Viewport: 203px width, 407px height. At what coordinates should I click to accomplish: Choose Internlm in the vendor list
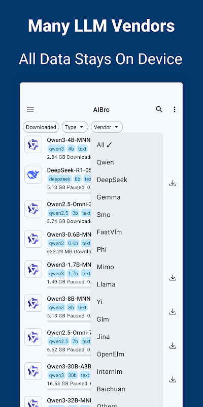click(126, 371)
